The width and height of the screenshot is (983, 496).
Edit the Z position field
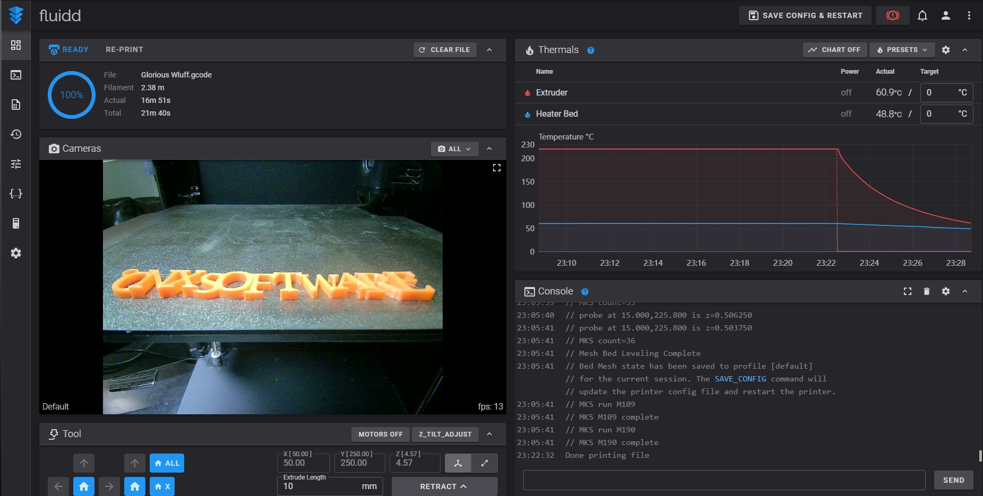[x=415, y=463]
